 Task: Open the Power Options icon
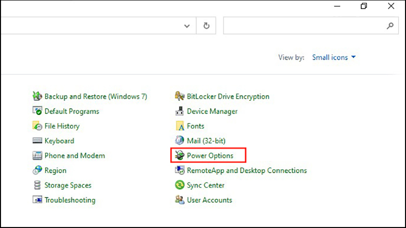tap(180, 156)
